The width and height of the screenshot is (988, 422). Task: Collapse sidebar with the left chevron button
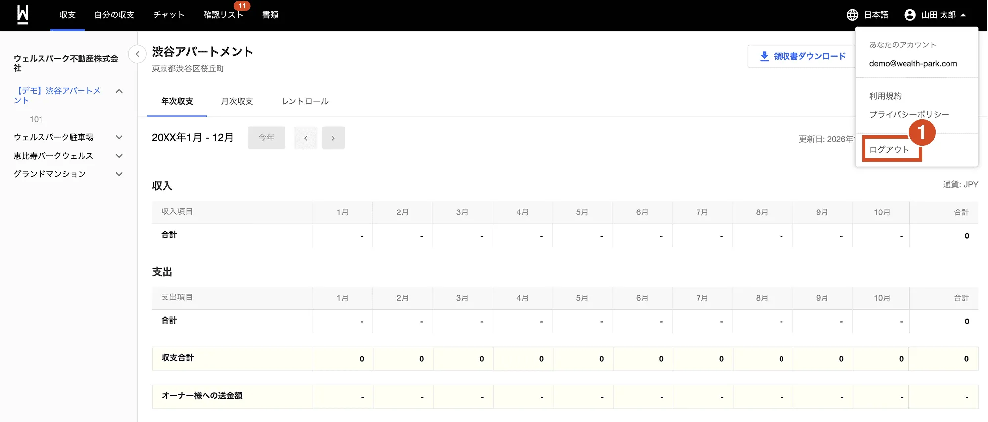tap(137, 54)
